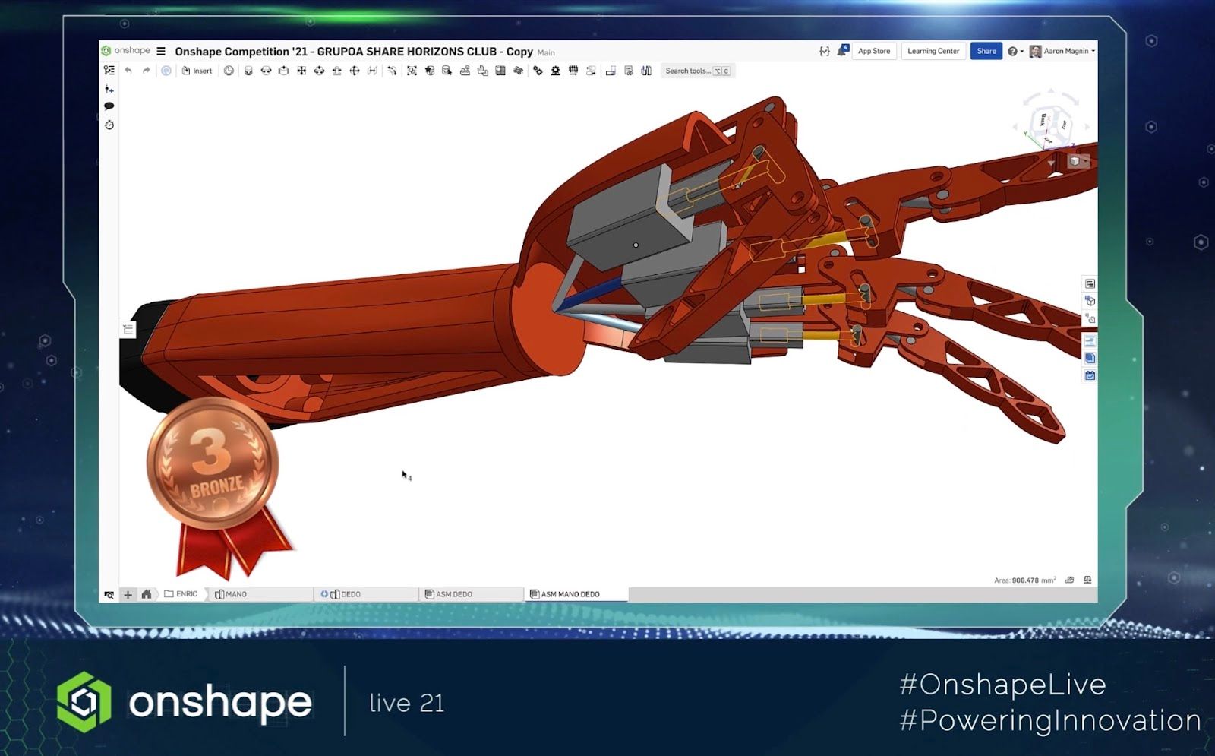Switch to the MANO tab

pos(235,594)
